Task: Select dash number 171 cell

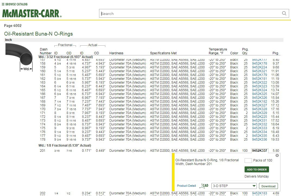Action: (x=43, y=113)
